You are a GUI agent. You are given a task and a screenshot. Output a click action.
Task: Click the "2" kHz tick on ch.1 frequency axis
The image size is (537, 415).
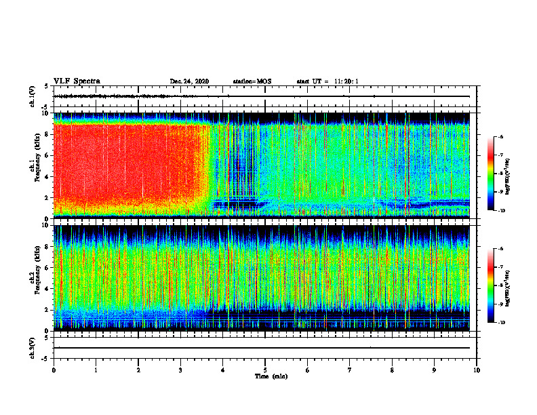[x=47, y=198]
